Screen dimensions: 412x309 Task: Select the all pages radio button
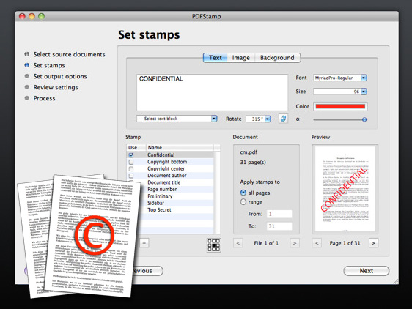pos(243,193)
